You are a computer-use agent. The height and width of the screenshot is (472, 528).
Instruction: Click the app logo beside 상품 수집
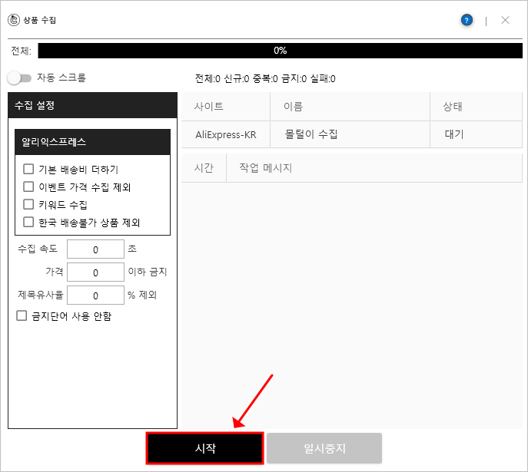14,20
